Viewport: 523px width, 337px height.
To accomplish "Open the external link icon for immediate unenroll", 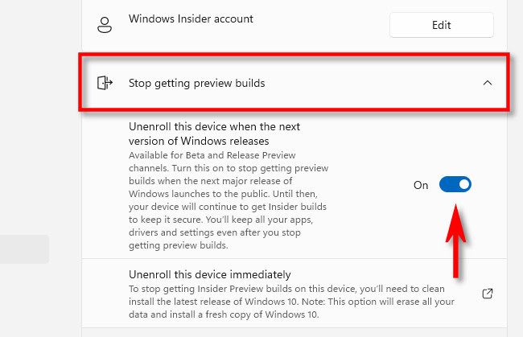I will pos(487,294).
